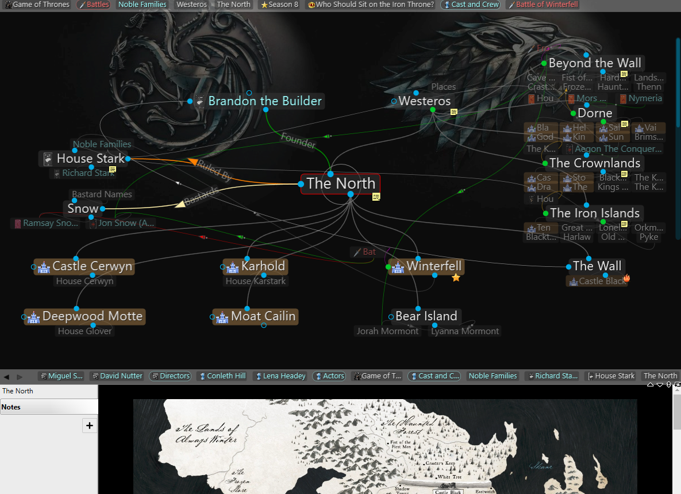Click the note icon beside Beyond the Wall
The width and height of the screenshot is (681, 494).
point(624,74)
